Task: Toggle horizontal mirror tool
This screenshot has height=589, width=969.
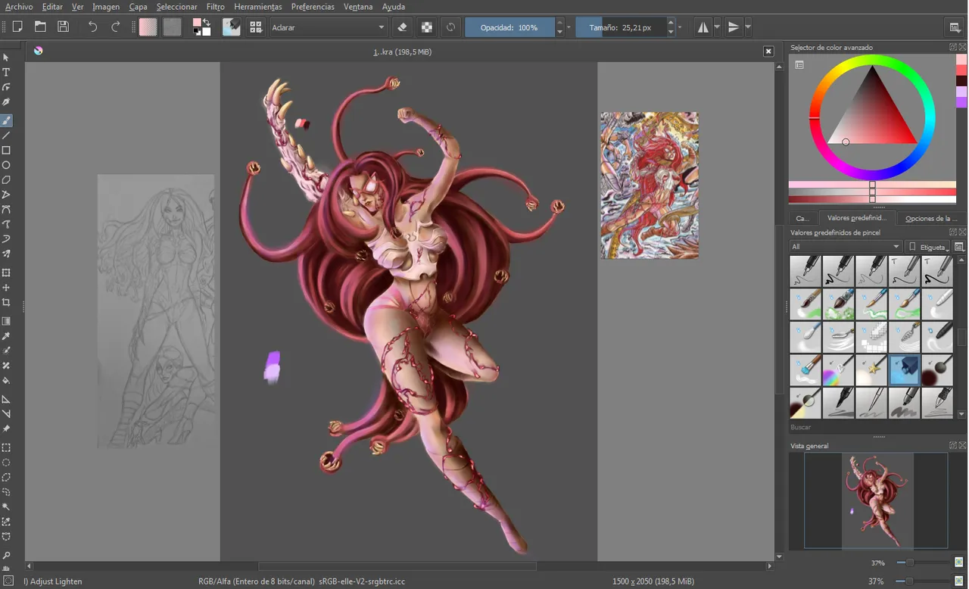Action: tap(703, 26)
